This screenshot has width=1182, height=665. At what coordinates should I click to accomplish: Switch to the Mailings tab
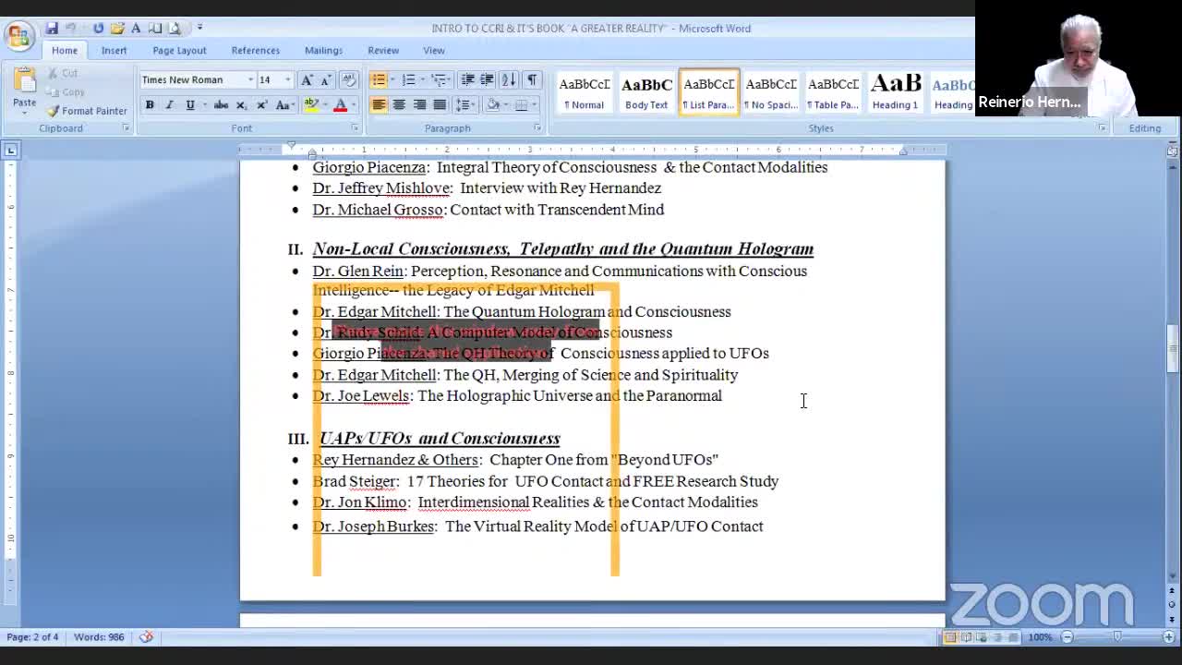(x=323, y=51)
